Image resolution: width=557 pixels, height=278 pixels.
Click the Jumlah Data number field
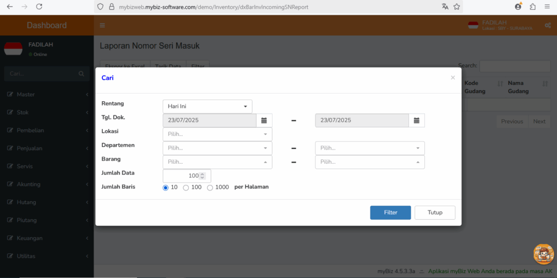coord(187,176)
